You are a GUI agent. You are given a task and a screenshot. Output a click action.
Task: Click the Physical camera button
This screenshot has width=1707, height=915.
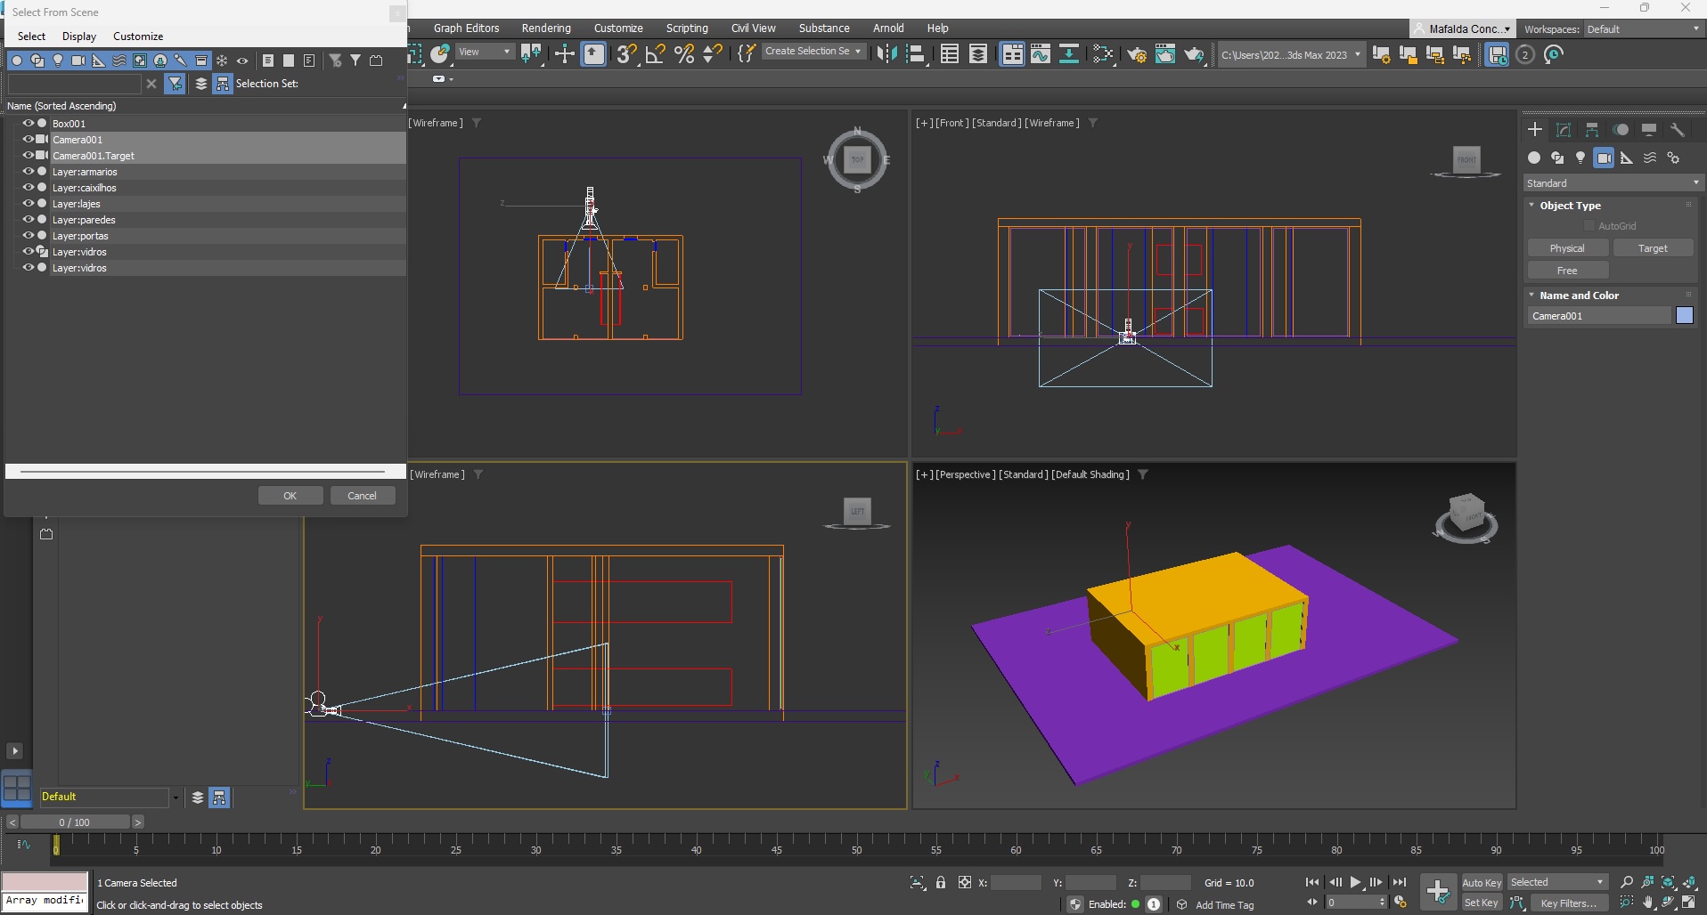tap(1566, 248)
